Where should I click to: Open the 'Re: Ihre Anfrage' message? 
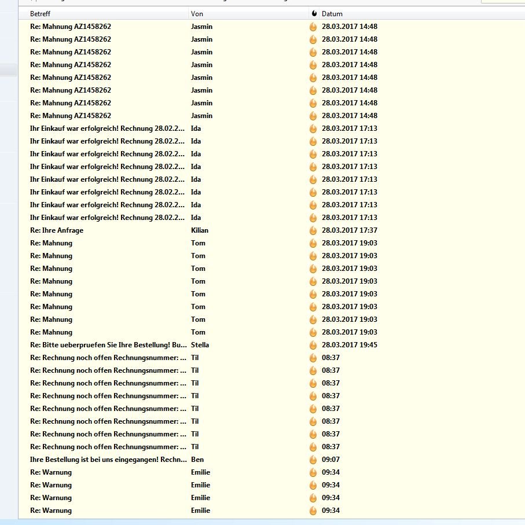pyautogui.click(x=57, y=230)
